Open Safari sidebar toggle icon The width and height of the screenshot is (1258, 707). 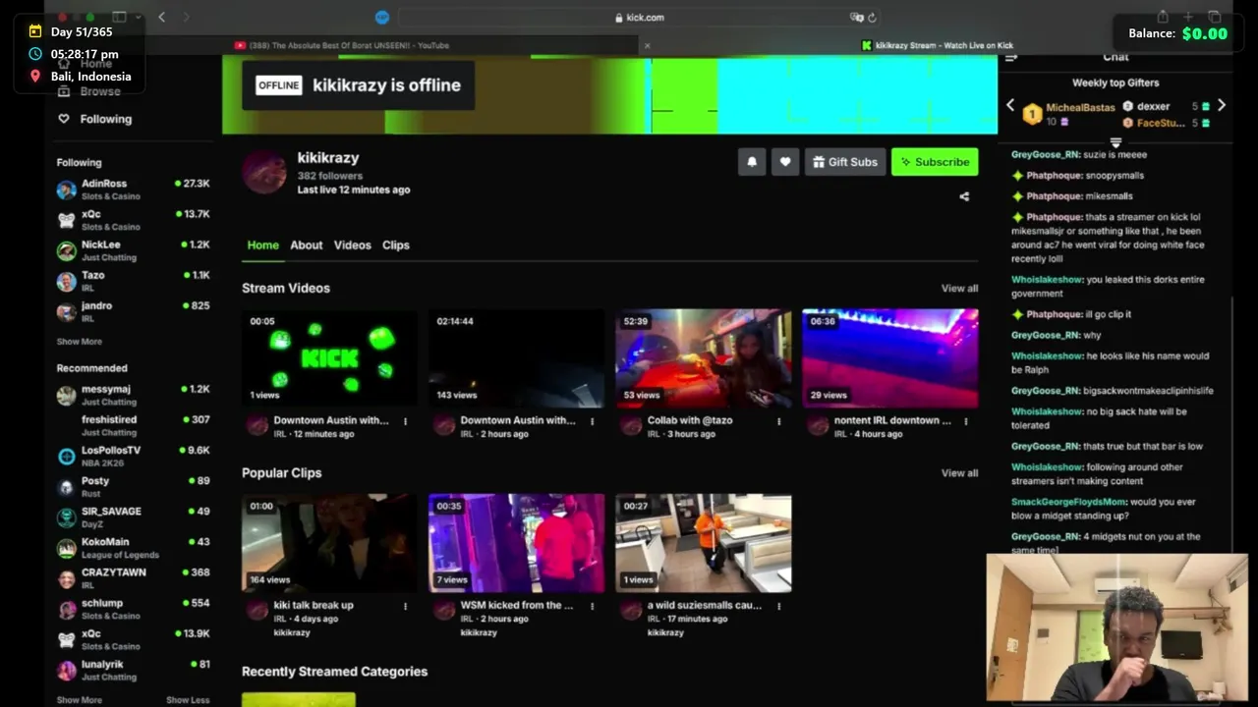(x=119, y=17)
